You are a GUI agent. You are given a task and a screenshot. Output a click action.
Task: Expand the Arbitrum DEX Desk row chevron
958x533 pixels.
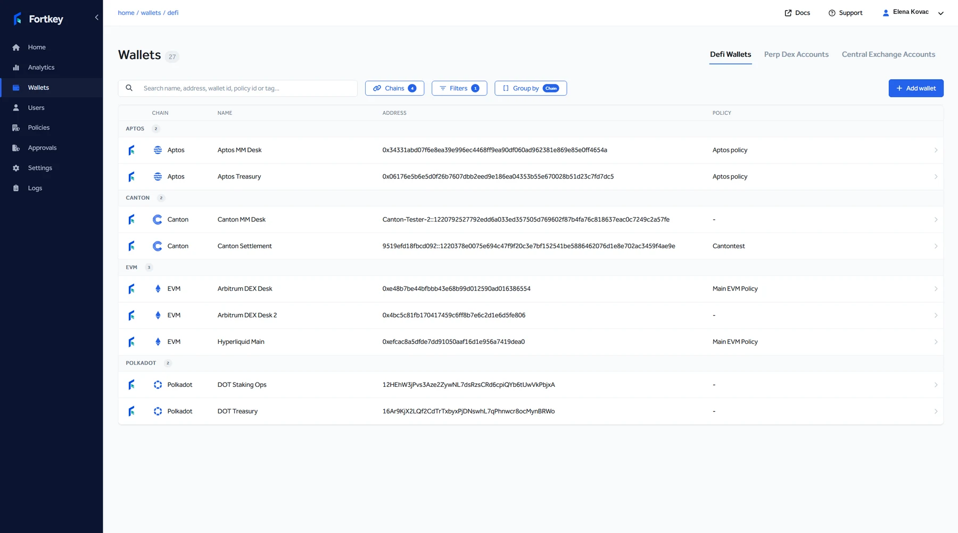[x=936, y=289]
